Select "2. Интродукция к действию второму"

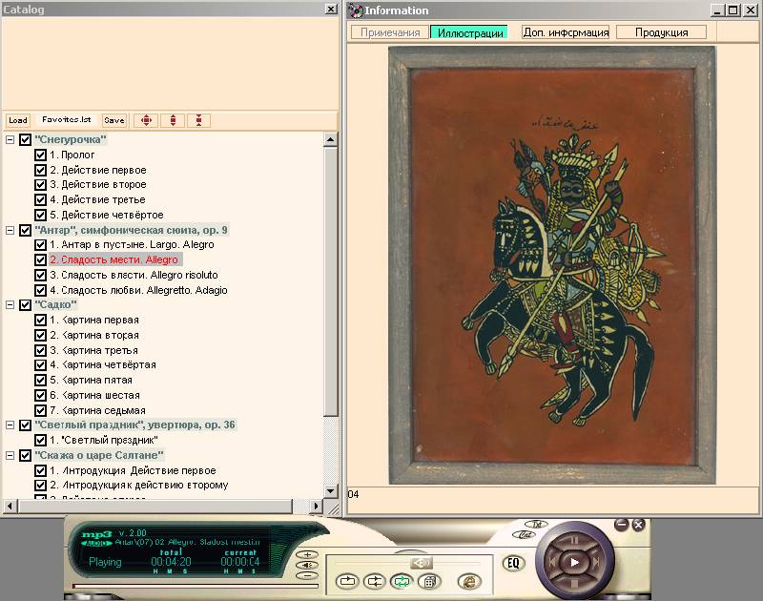click(138, 486)
